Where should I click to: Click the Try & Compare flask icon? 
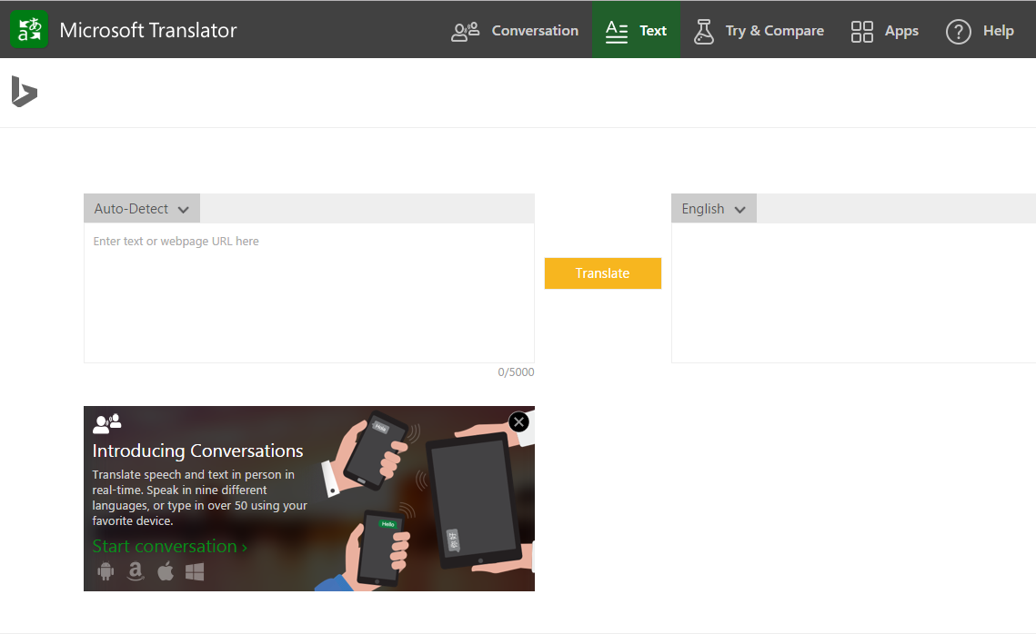(x=704, y=31)
